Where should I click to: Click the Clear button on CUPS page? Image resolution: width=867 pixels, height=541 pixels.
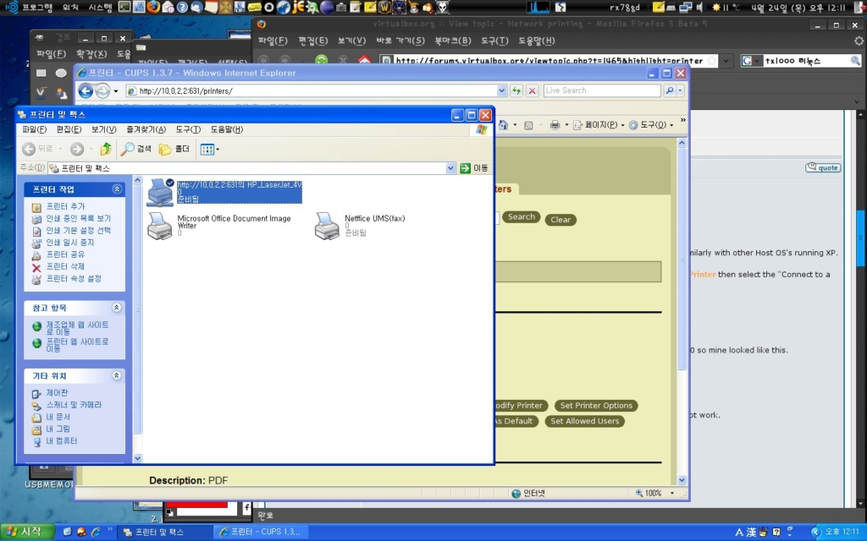click(x=561, y=220)
